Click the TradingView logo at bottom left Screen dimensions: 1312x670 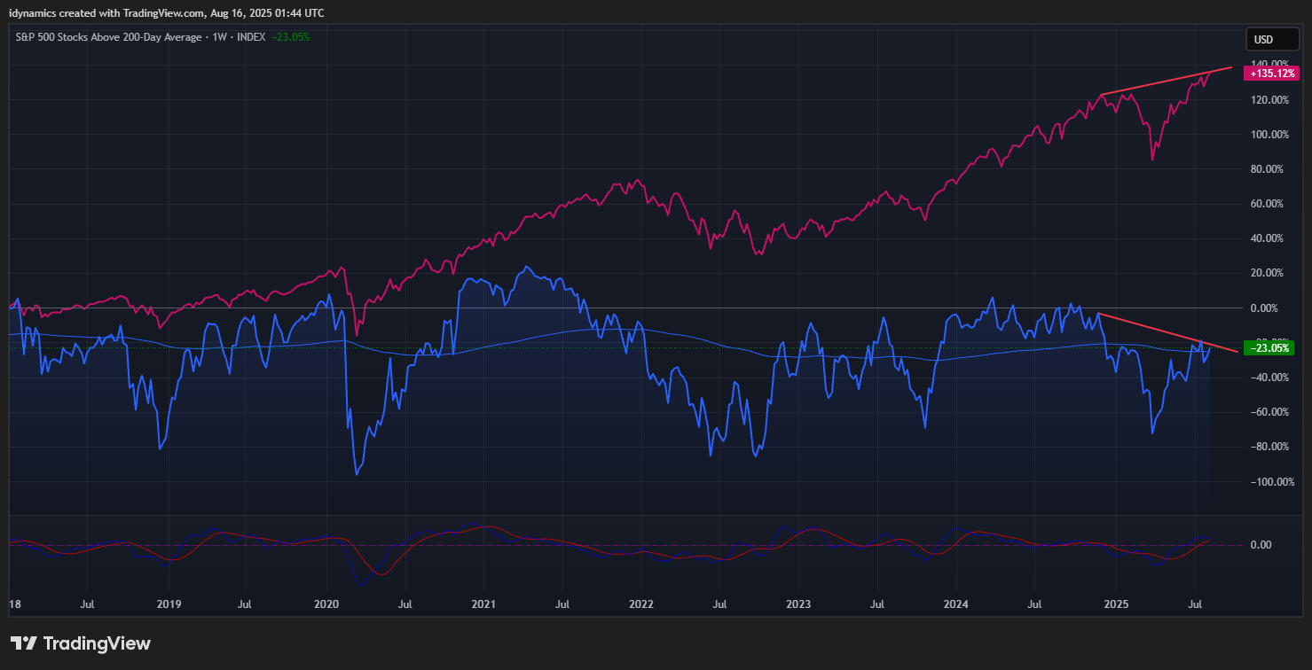(81, 643)
